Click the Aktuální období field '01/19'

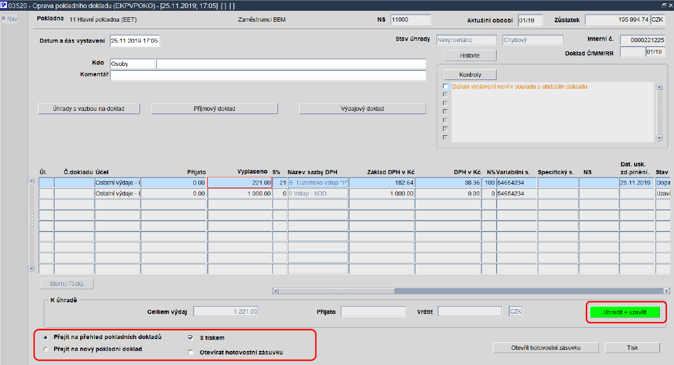tap(530, 20)
